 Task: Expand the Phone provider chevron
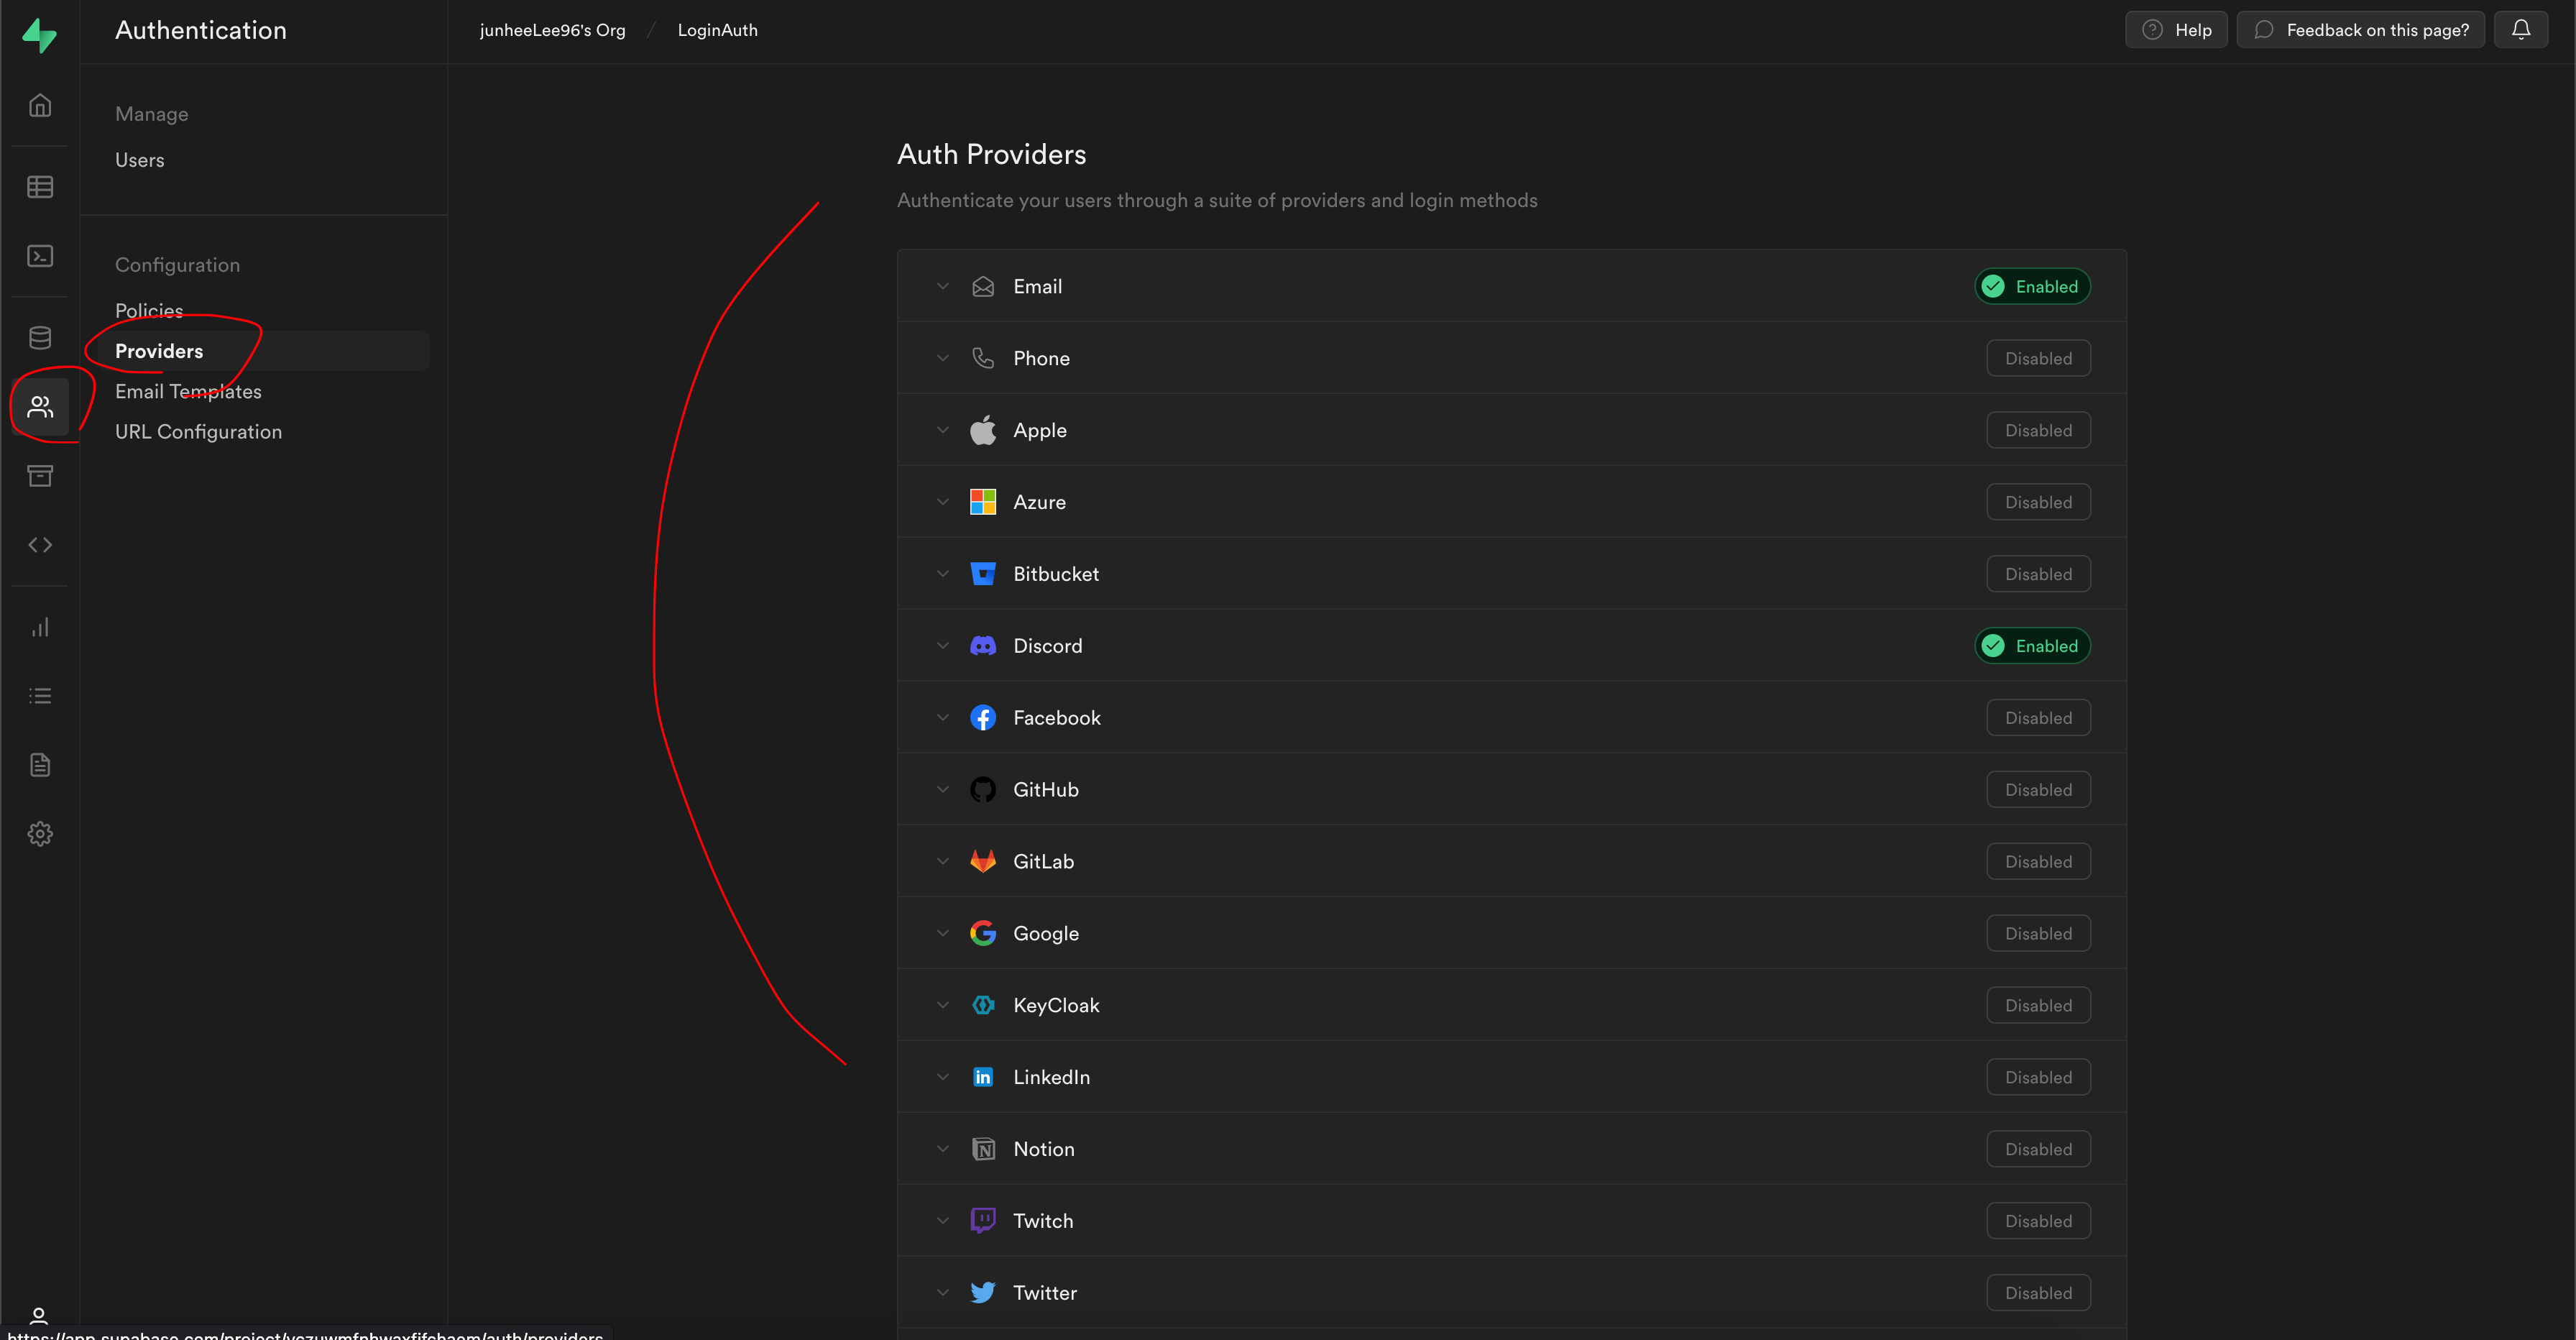click(942, 358)
